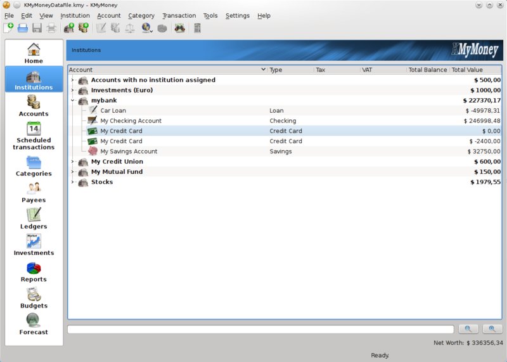Image resolution: width=507 pixels, height=362 pixels.
Task: Open the View menu
Action: (x=46, y=15)
